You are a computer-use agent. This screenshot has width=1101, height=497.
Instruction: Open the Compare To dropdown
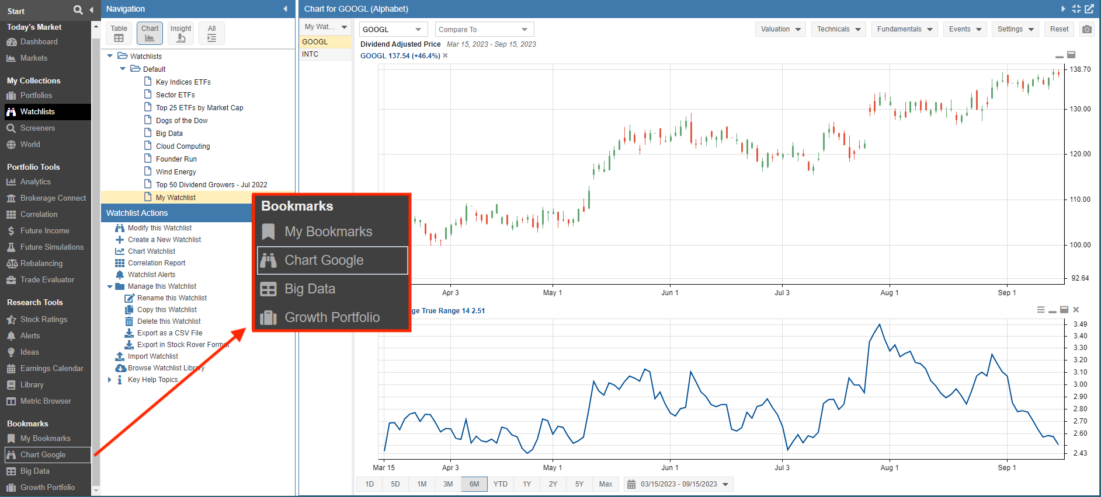coord(485,29)
